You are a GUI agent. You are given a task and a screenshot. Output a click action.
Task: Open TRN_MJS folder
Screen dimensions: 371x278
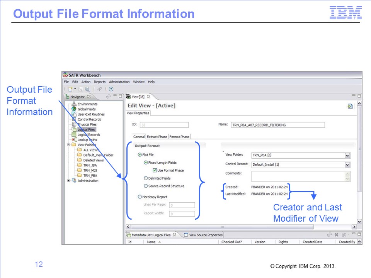click(90, 170)
